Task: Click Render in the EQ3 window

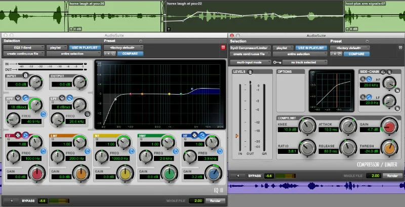Action: click(x=215, y=200)
